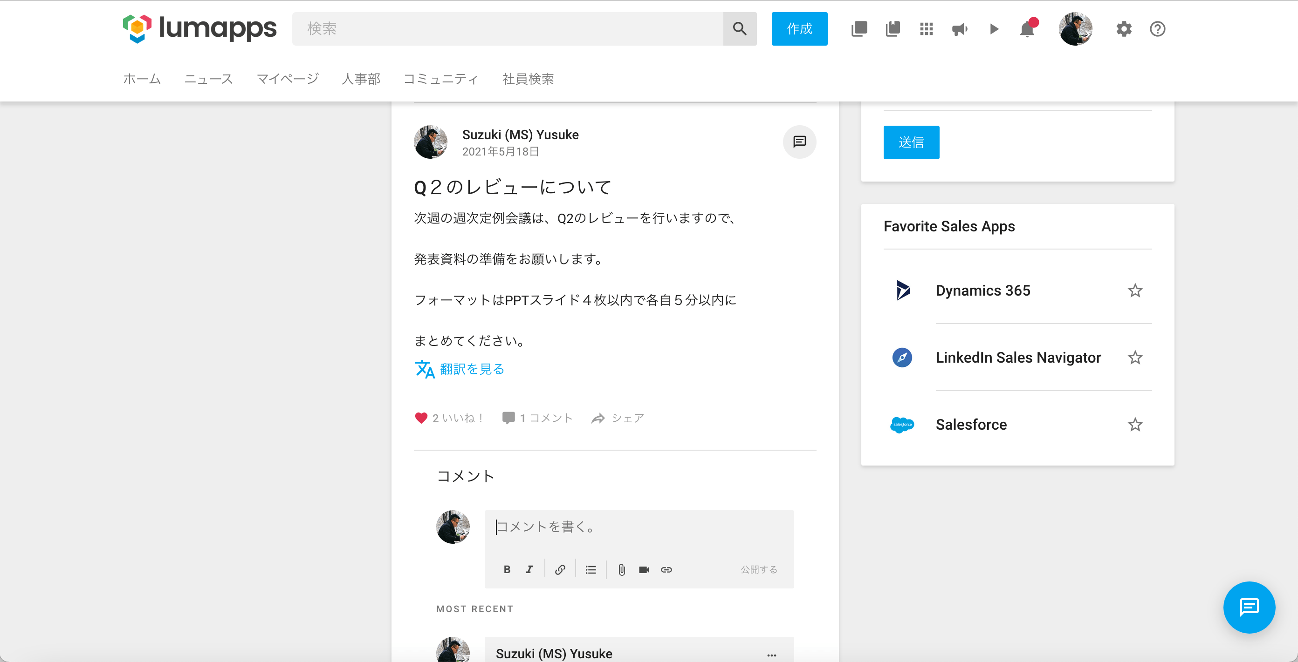Click the help question mark icon
The height and width of the screenshot is (662, 1298).
tap(1157, 29)
